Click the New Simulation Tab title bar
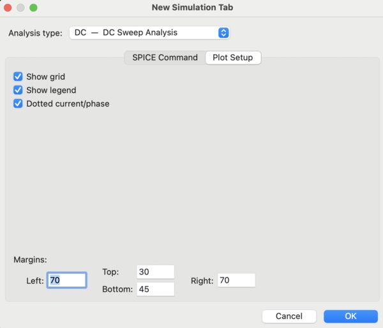Viewport: 383px width, 328px height. pos(191,8)
